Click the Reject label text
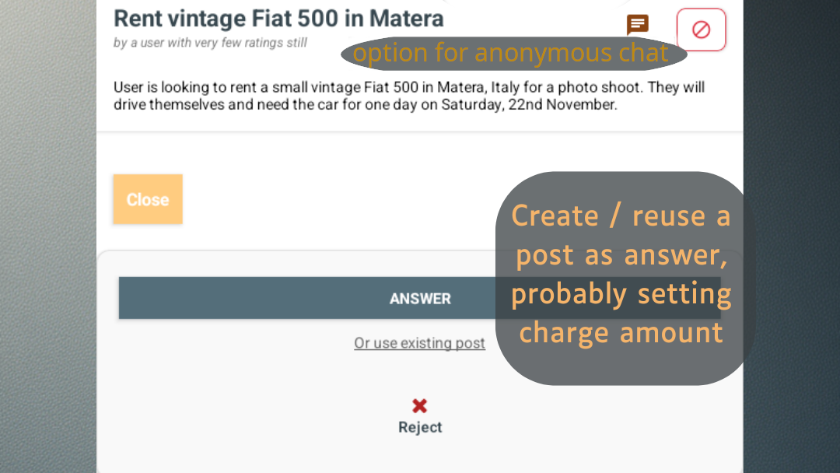Screen dimensions: 840x473 (420, 427)
